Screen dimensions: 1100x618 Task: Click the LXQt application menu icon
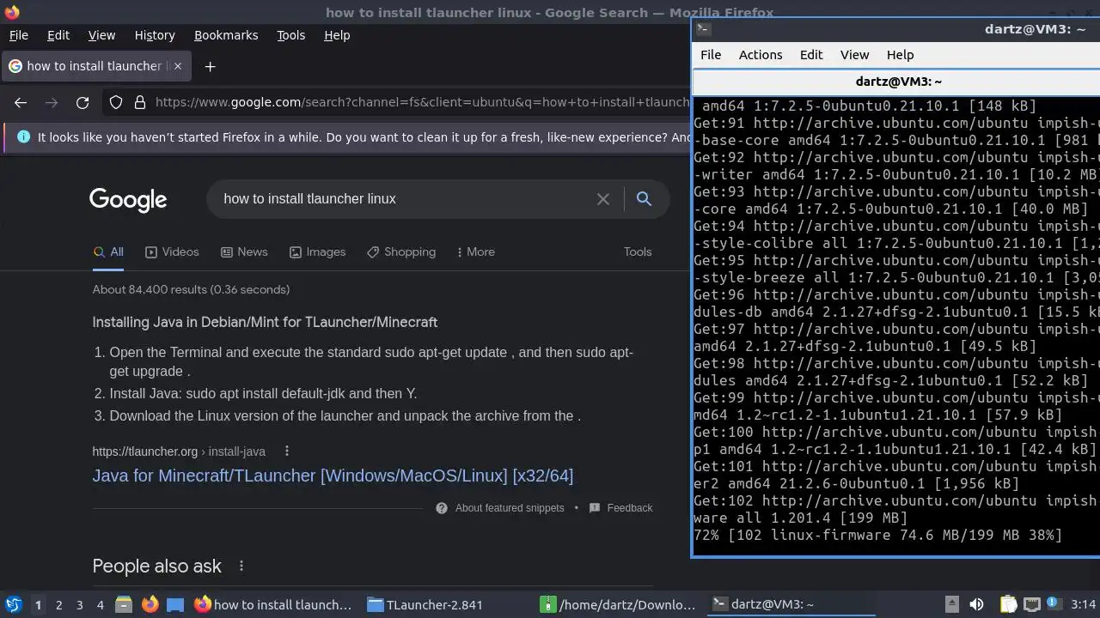click(x=13, y=604)
